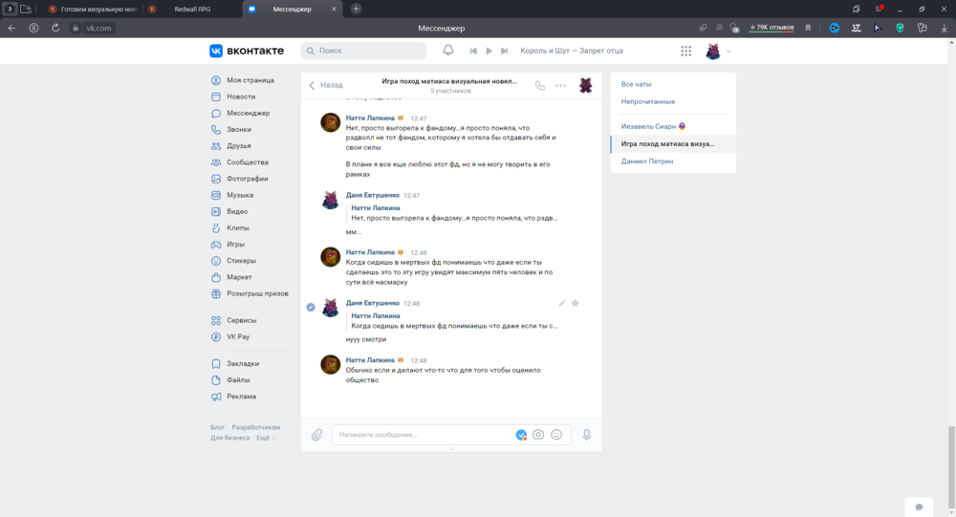
Task: Go back with Назад button
Action: [326, 85]
